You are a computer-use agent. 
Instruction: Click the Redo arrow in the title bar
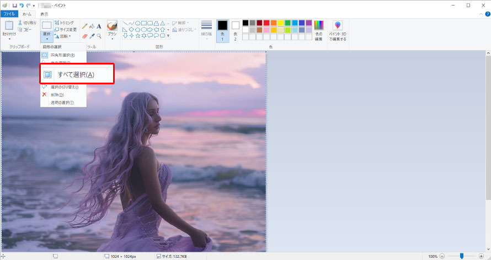pos(28,6)
